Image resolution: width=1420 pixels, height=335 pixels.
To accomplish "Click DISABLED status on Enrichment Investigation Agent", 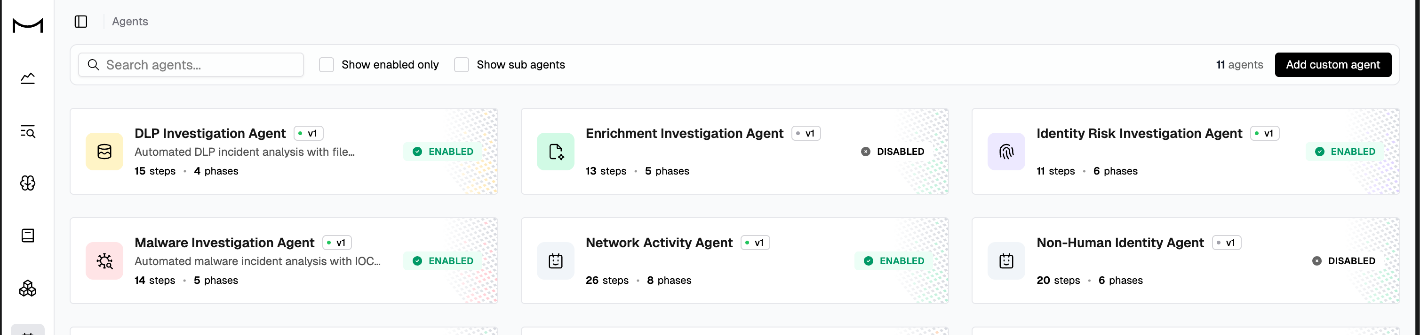I will point(893,151).
